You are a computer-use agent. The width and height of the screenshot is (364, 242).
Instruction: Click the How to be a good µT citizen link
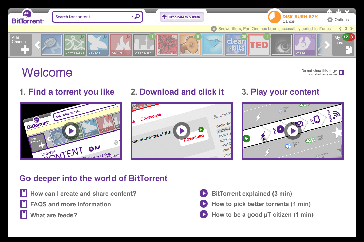click(262, 215)
